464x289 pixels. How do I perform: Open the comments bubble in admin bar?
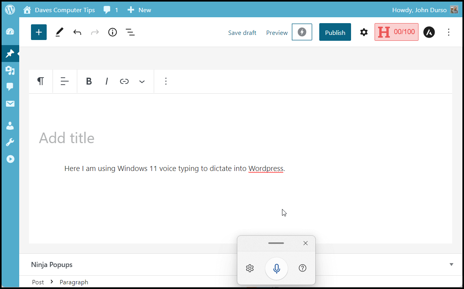tap(111, 10)
